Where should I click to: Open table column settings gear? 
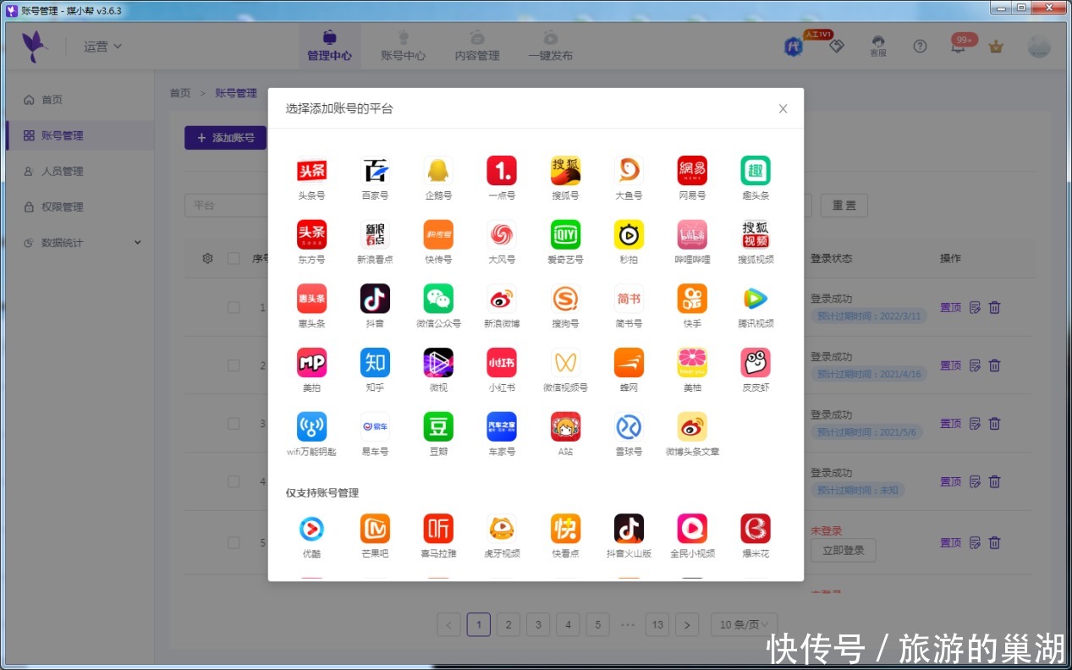pyautogui.click(x=207, y=259)
